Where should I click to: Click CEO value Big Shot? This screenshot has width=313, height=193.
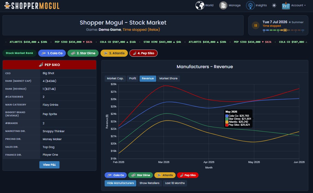[48, 73]
